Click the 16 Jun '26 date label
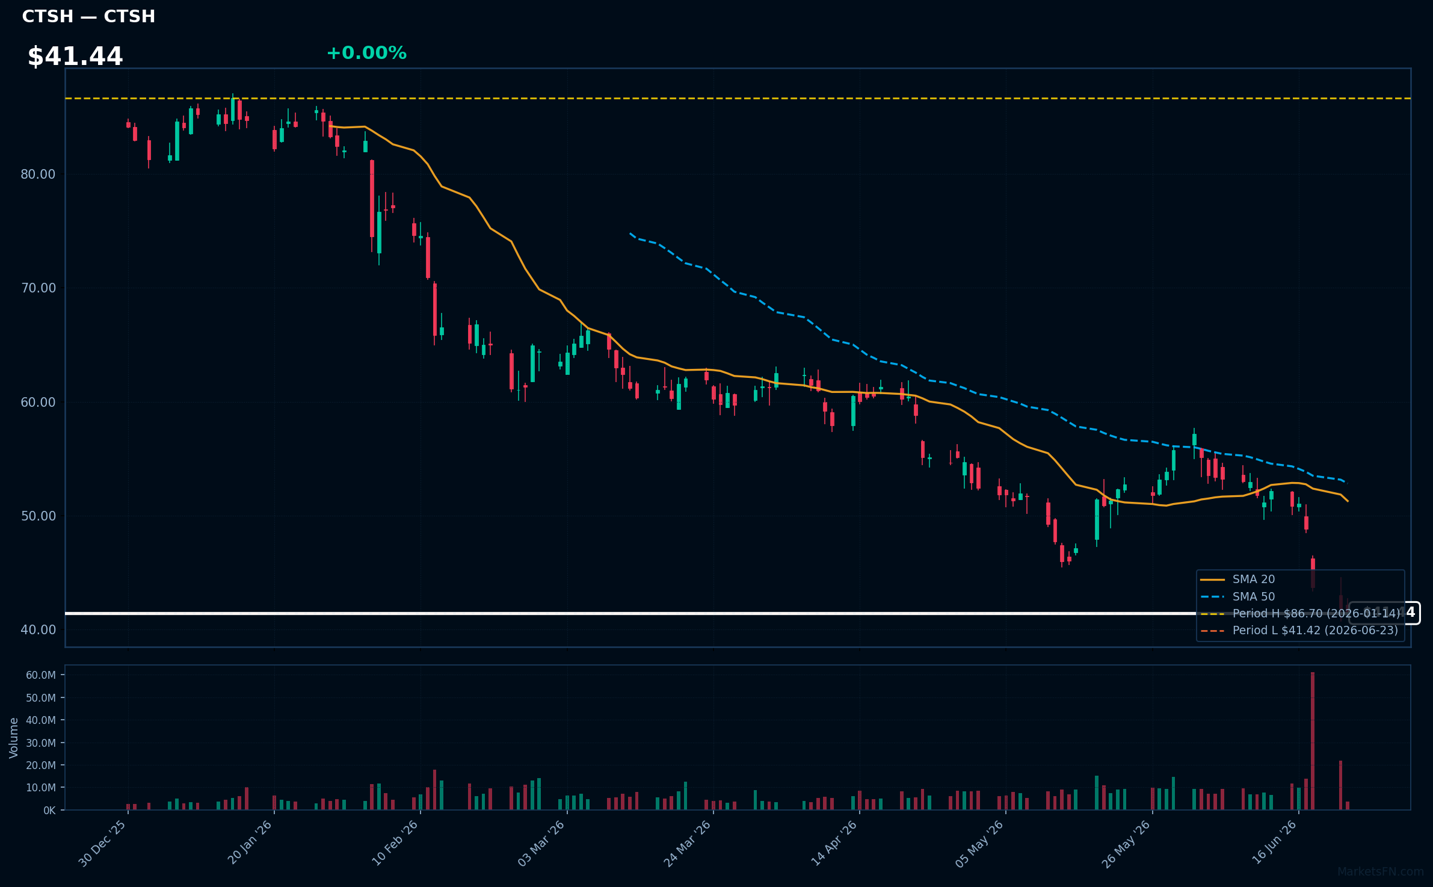This screenshot has width=1433, height=887. coord(1274,843)
